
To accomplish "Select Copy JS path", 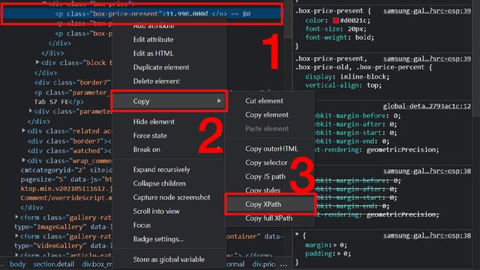I will click(x=265, y=176).
